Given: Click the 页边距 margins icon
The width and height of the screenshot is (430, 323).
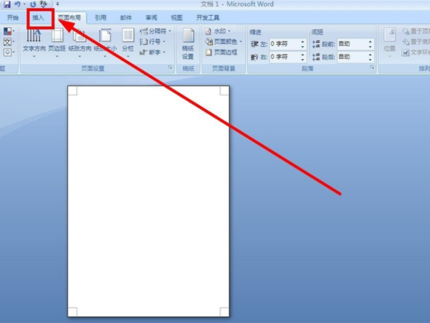Looking at the screenshot, I should [57, 35].
